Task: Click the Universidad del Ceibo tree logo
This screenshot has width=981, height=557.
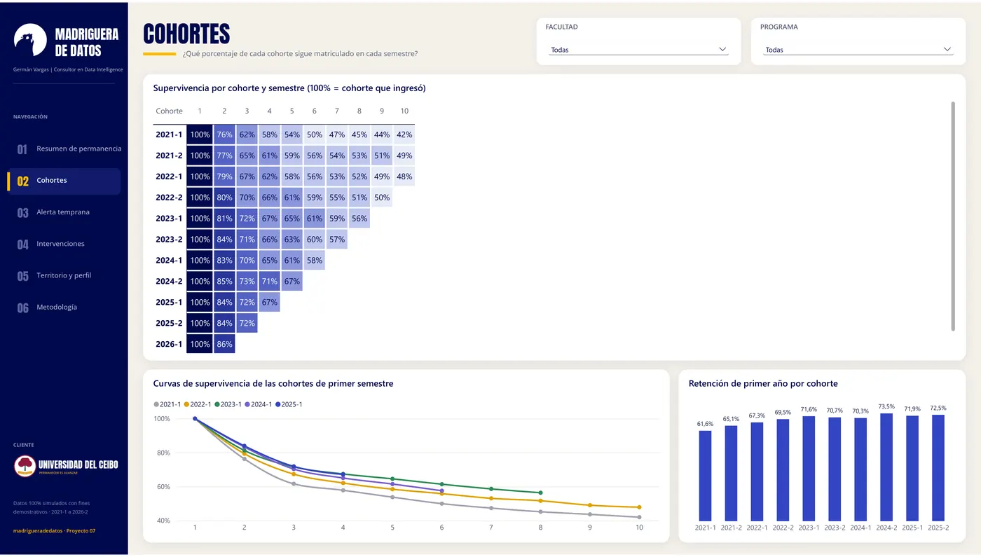Action: click(25, 466)
